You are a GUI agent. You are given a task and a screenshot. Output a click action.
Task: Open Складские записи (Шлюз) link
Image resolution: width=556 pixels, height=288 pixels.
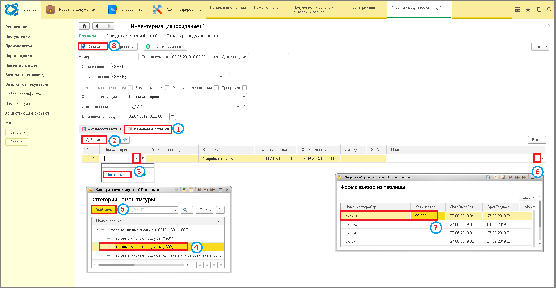(131, 36)
